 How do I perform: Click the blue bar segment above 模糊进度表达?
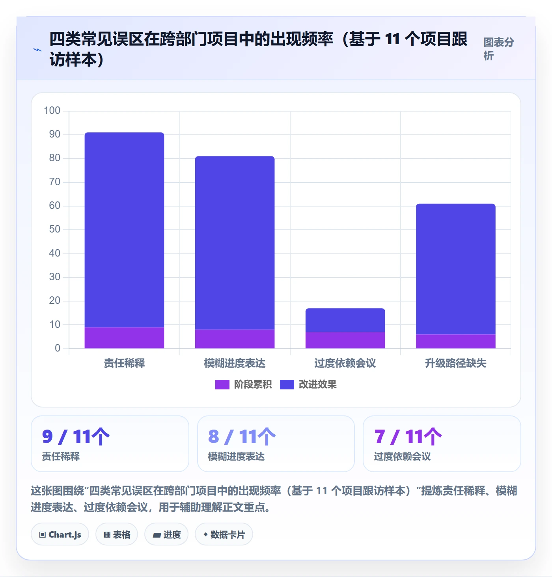(235, 243)
